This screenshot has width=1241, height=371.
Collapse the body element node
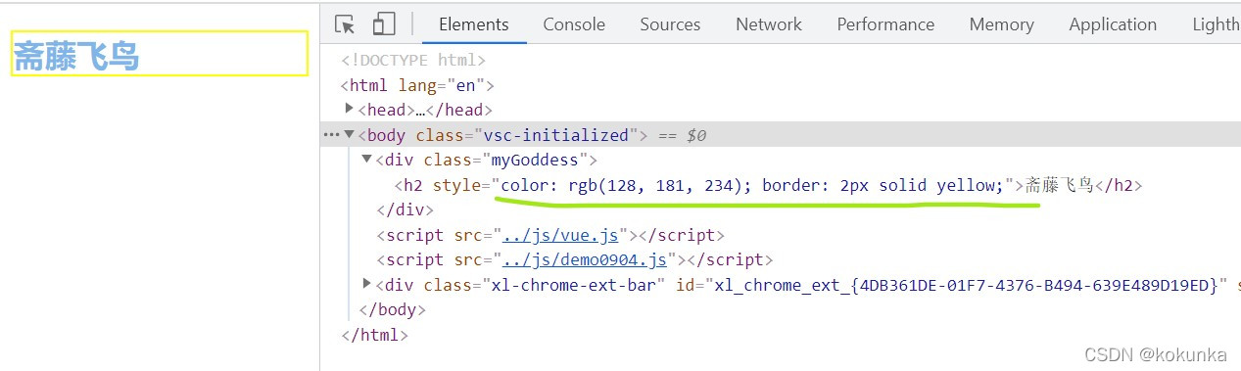click(350, 134)
